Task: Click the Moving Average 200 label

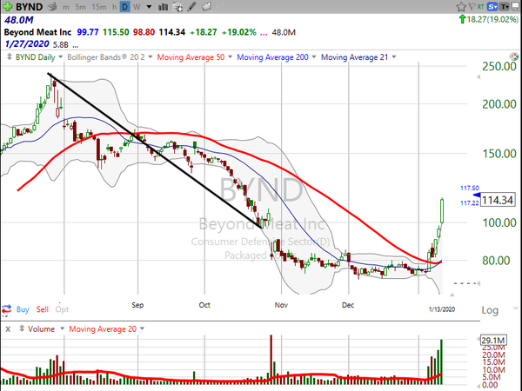Action: click(272, 57)
